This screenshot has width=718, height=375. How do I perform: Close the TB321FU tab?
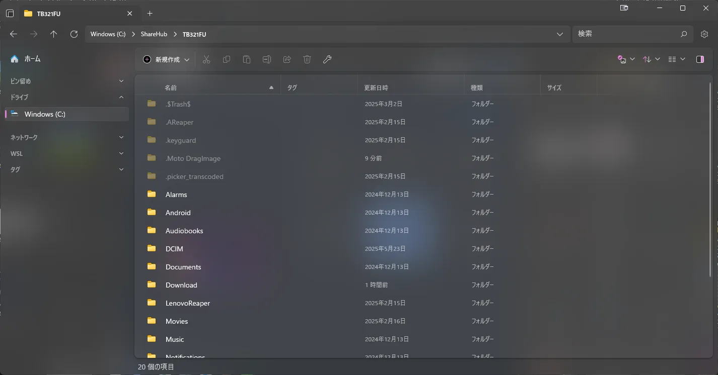click(130, 14)
